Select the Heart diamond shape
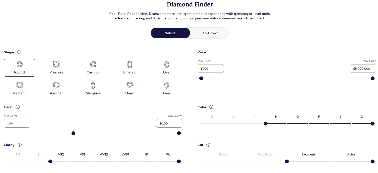 tap(130, 88)
